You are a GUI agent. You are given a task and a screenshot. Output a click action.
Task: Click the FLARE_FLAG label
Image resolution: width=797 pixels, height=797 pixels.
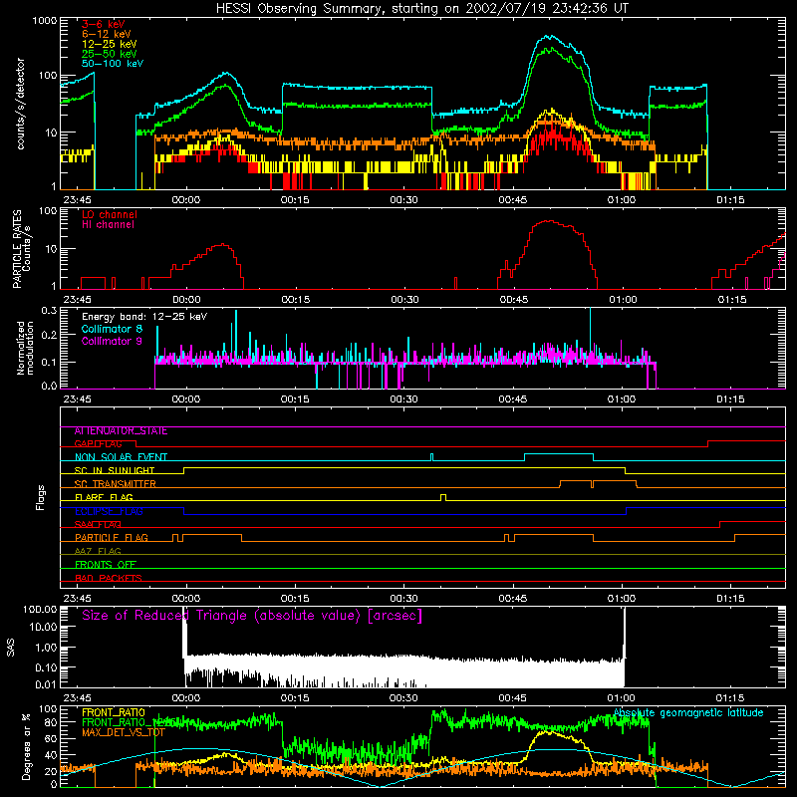tap(104, 497)
